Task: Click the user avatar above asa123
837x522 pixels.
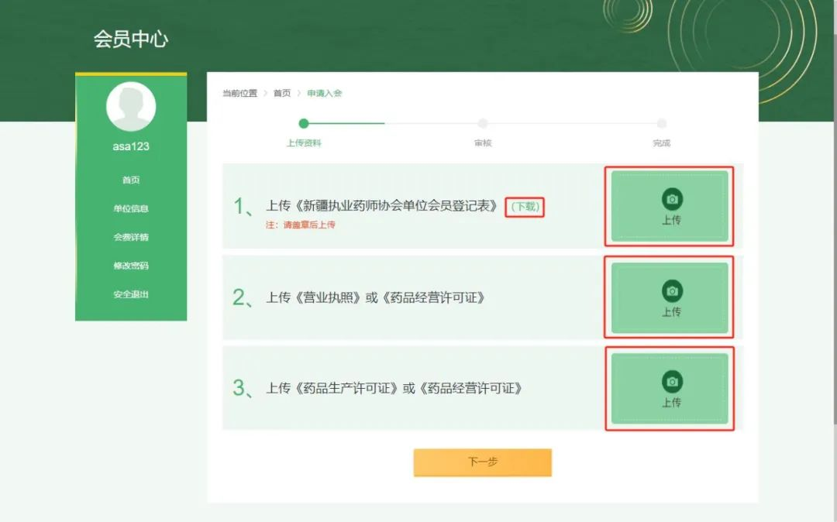Action: pyautogui.click(x=131, y=106)
